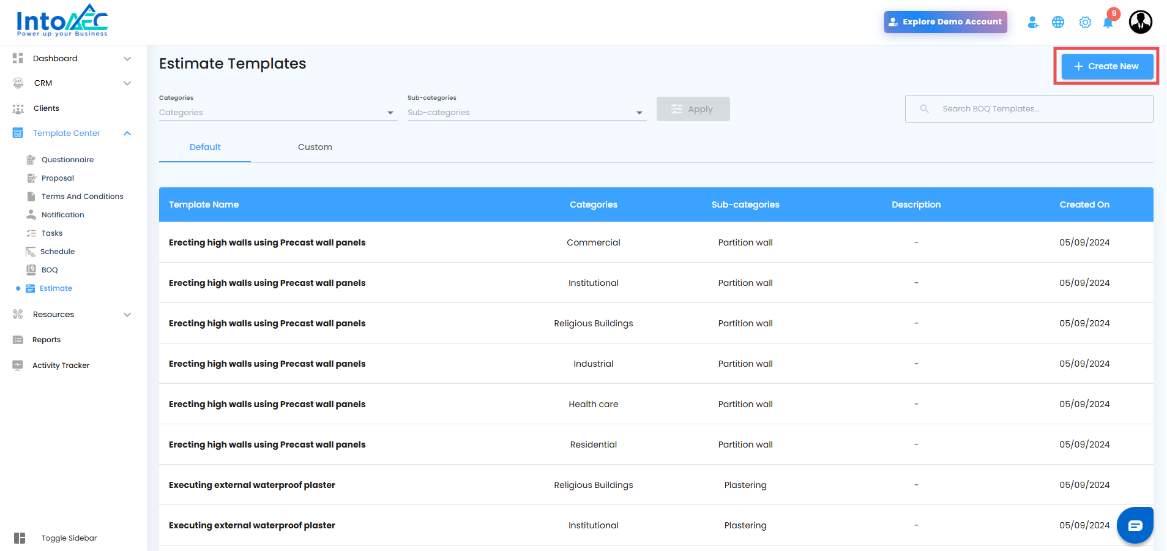Open Schedule templates
1167x551 pixels.
pyautogui.click(x=58, y=252)
